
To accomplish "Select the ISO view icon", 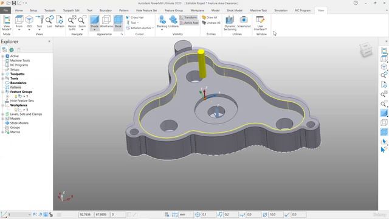I will 29,20.
